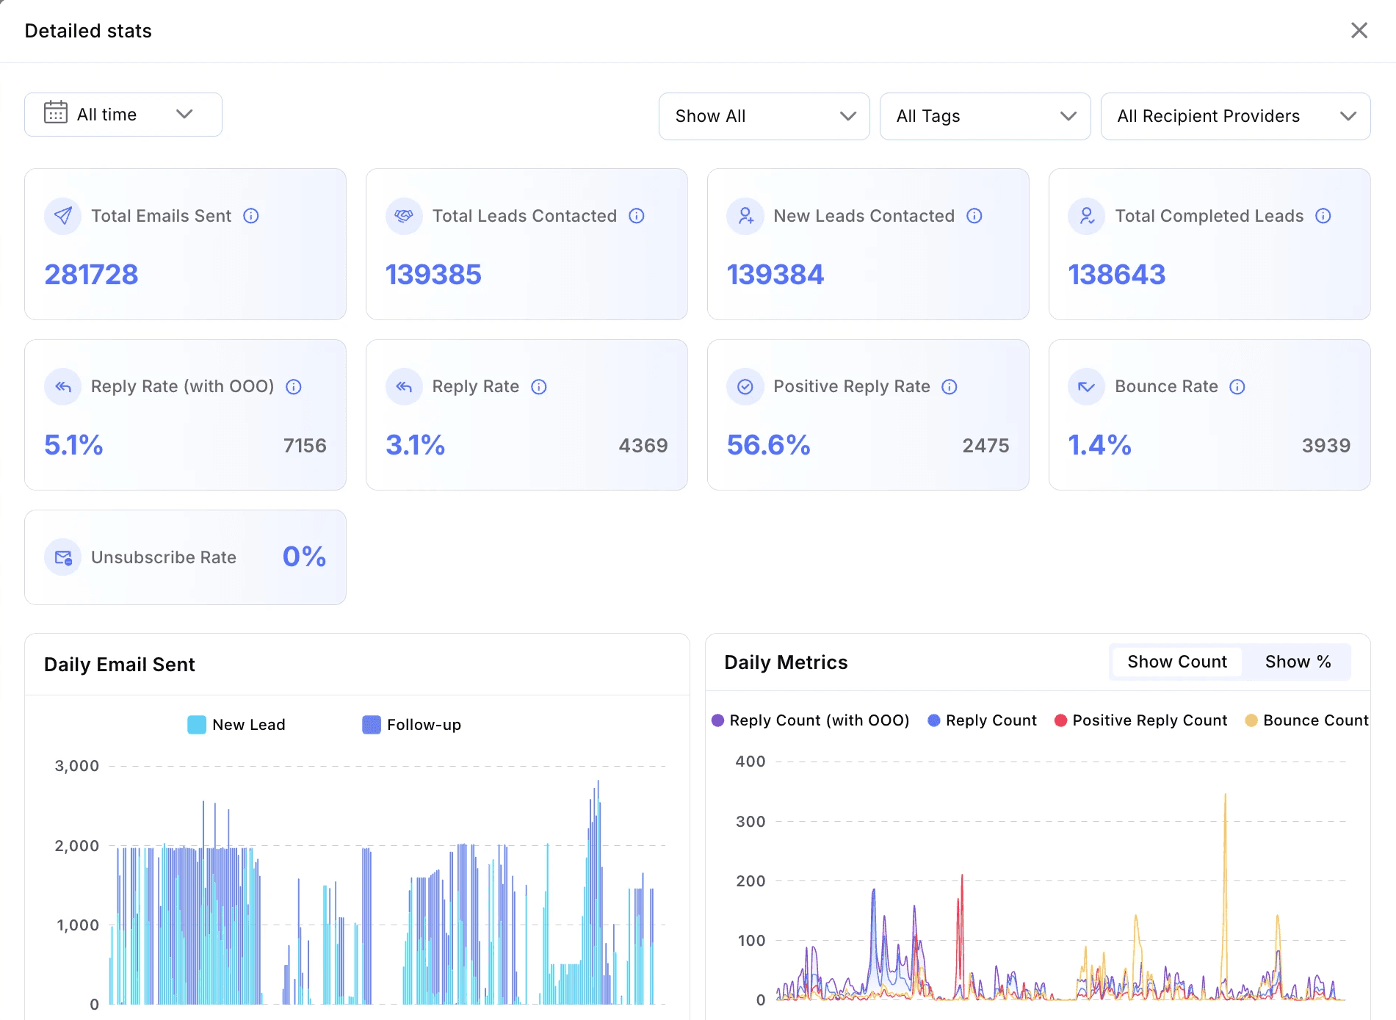Click the add-user icon on New Leads Contacted
1396x1020 pixels.
point(745,216)
